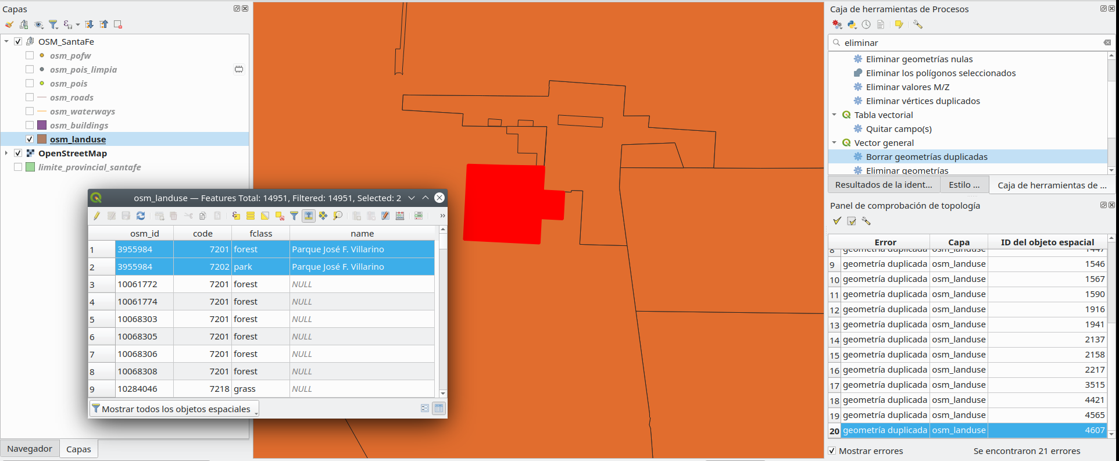Open Processing options wrench icon
1119x461 pixels.
(918, 24)
